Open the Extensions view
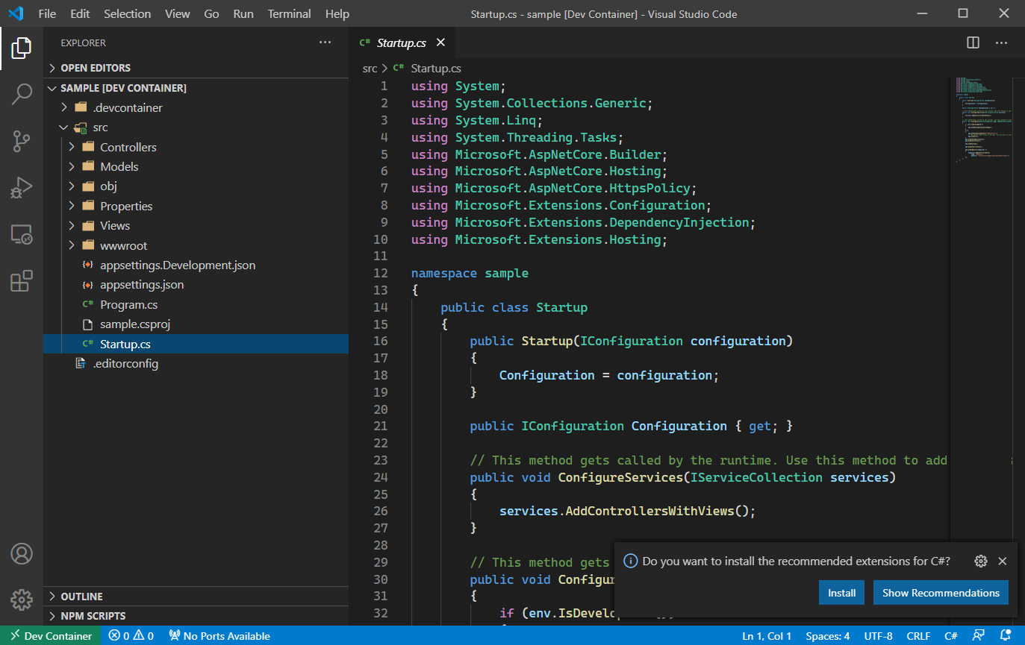The height and width of the screenshot is (645, 1025). click(22, 281)
